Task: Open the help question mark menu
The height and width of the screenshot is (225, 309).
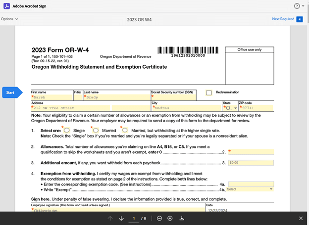Action: point(297,6)
